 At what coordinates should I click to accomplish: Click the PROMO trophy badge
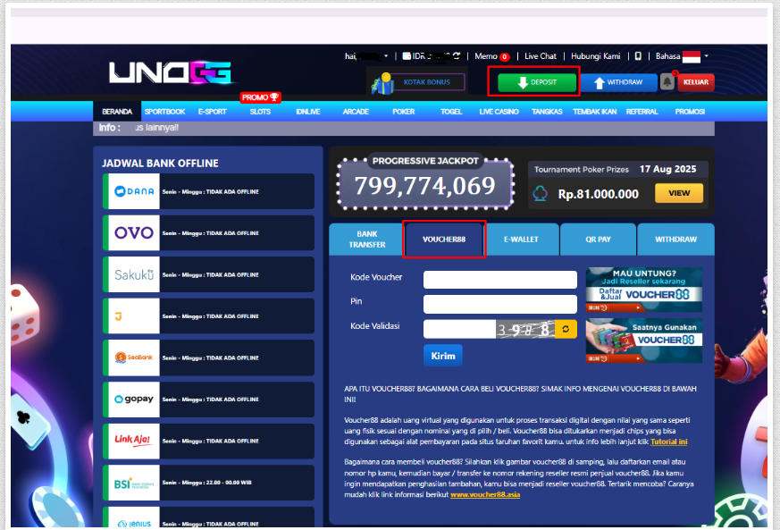pyautogui.click(x=260, y=97)
